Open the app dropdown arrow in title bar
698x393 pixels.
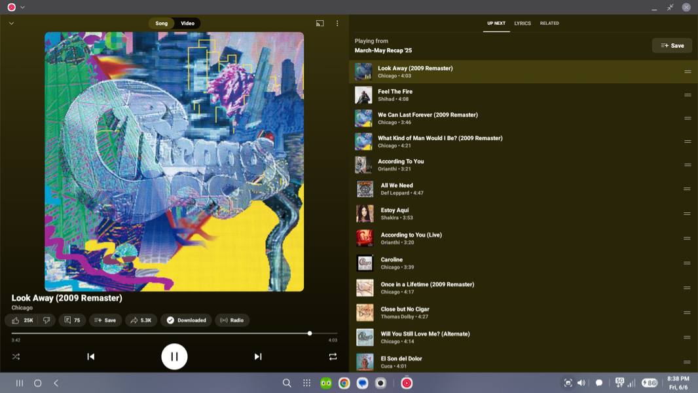[22, 7]
